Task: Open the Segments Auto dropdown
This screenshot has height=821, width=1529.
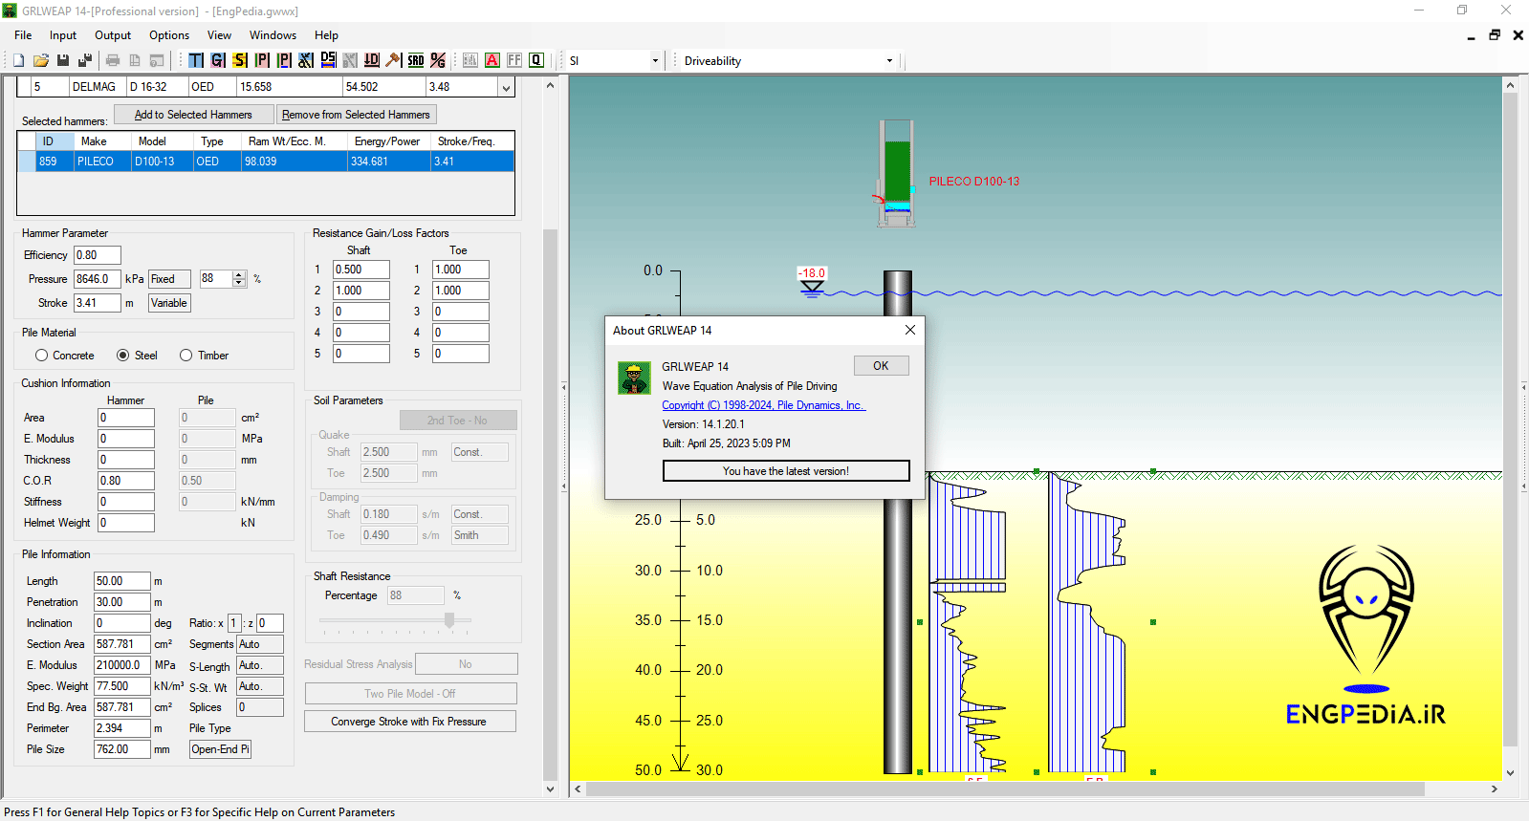Action: coord(259,644)
